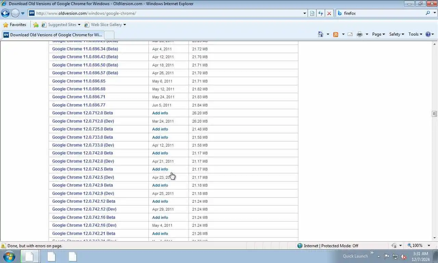Click the May 4, 2011 date cell
The image size is (438, 263).
click(162, 225)
